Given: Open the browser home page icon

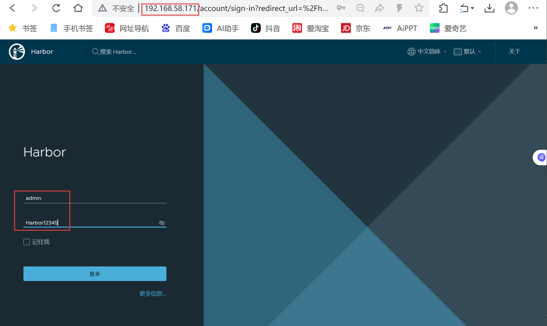Looking at the screenshot, I should click(78, 8).
